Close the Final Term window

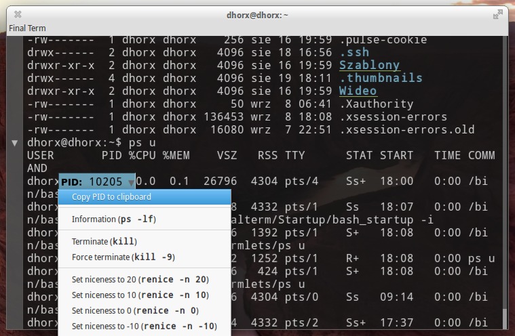tap(18, 14)
